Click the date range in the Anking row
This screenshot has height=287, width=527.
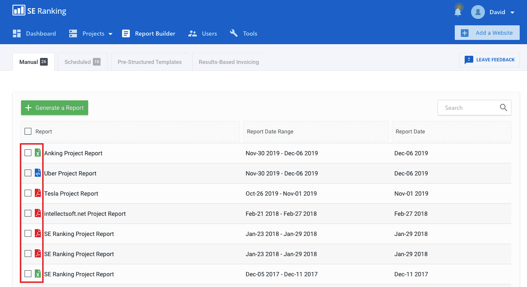click(282, 153)
